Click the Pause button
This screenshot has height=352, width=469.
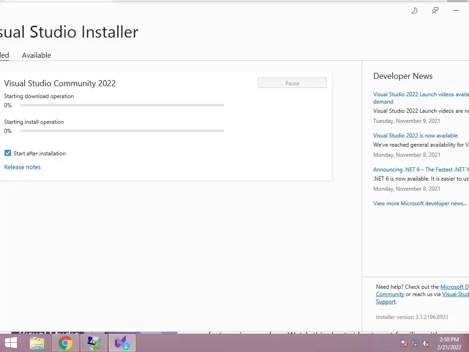point(292,83)
